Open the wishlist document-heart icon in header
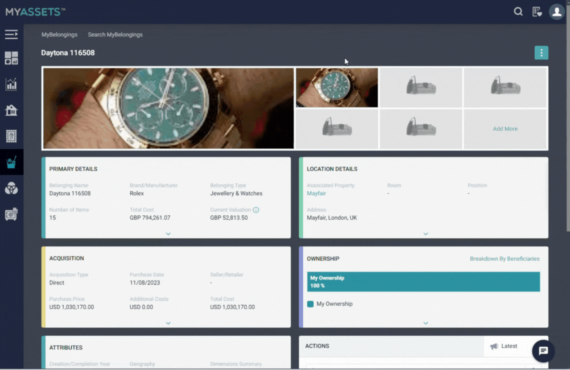The image size is (570, 370). tap(537, 11)
